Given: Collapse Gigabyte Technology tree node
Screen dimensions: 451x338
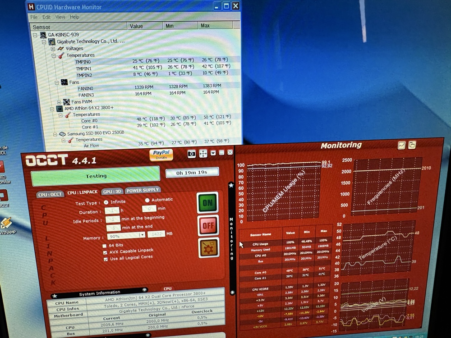Looking at the screenshot, I should pyautogui.click(x=44, y=42).
